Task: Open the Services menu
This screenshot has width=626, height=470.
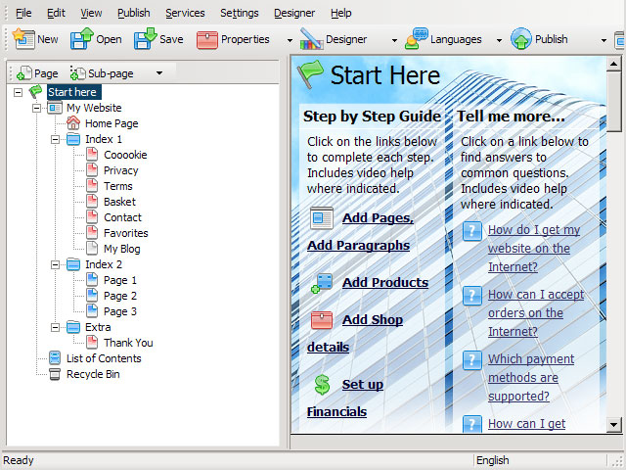Action: tap(185, 13)
